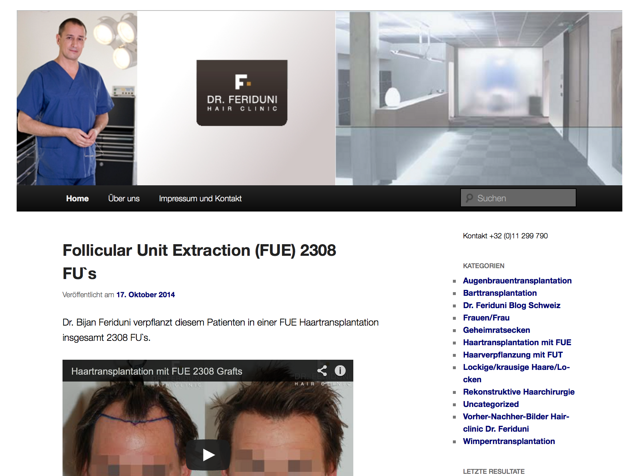Visit Dr. Feriduni Blog Schweiz category

coord(511,306)
